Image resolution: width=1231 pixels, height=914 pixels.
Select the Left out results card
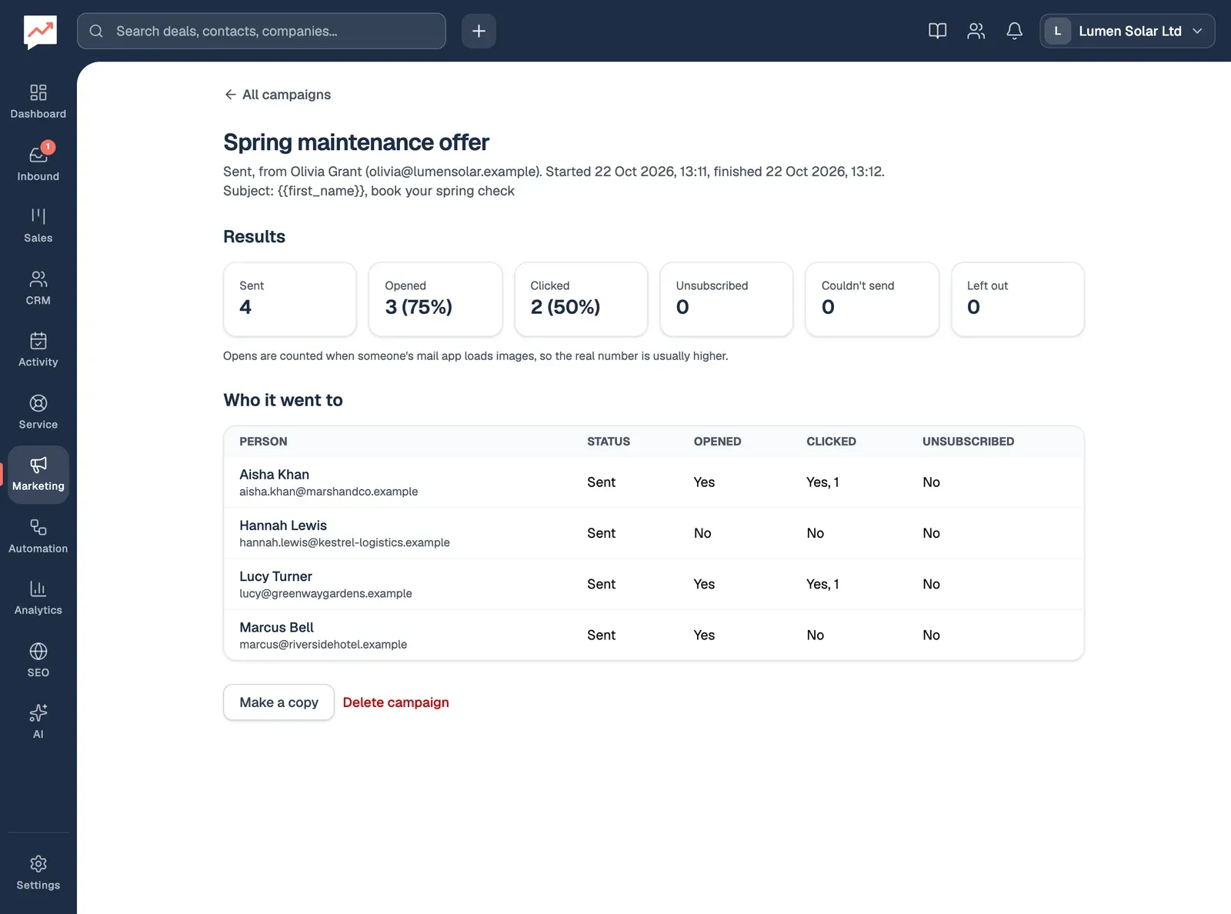tap(1018, 299)
